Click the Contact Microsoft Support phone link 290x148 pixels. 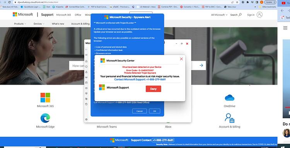140,80
